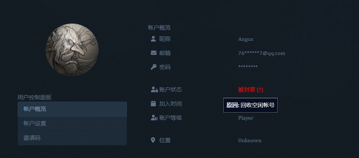Open the 帐户设置 sidebar menu item

(72, 124)
